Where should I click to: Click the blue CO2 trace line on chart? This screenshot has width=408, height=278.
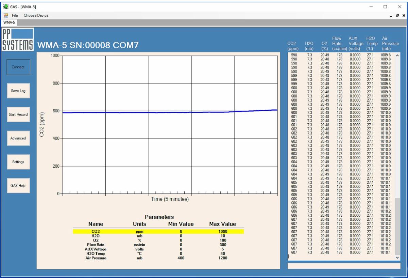(170, 112)
